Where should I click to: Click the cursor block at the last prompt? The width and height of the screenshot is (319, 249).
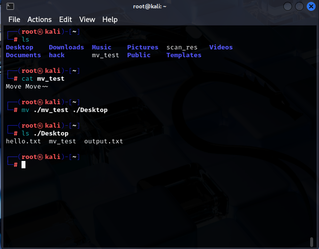23,164
